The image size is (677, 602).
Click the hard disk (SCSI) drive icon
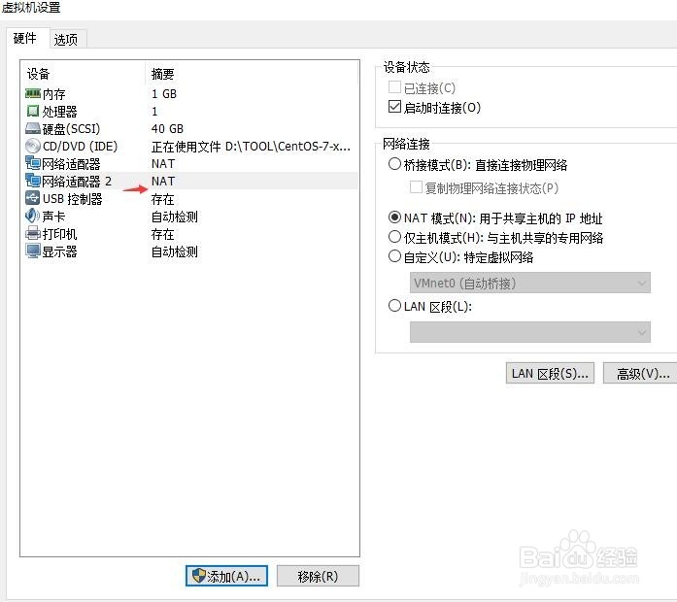pos(33,128)
